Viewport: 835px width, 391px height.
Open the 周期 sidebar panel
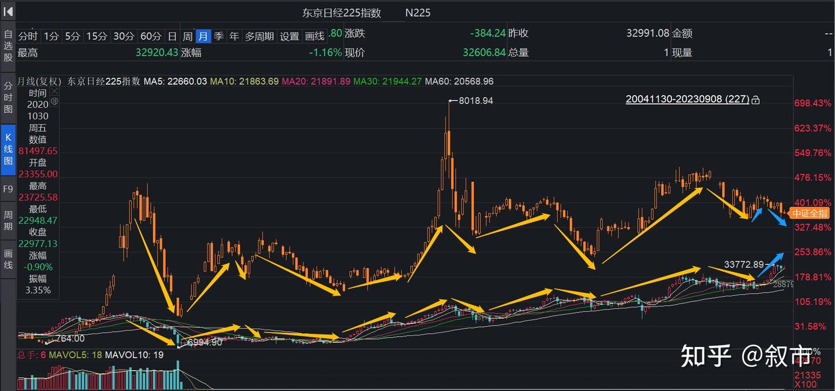[8, 219]
